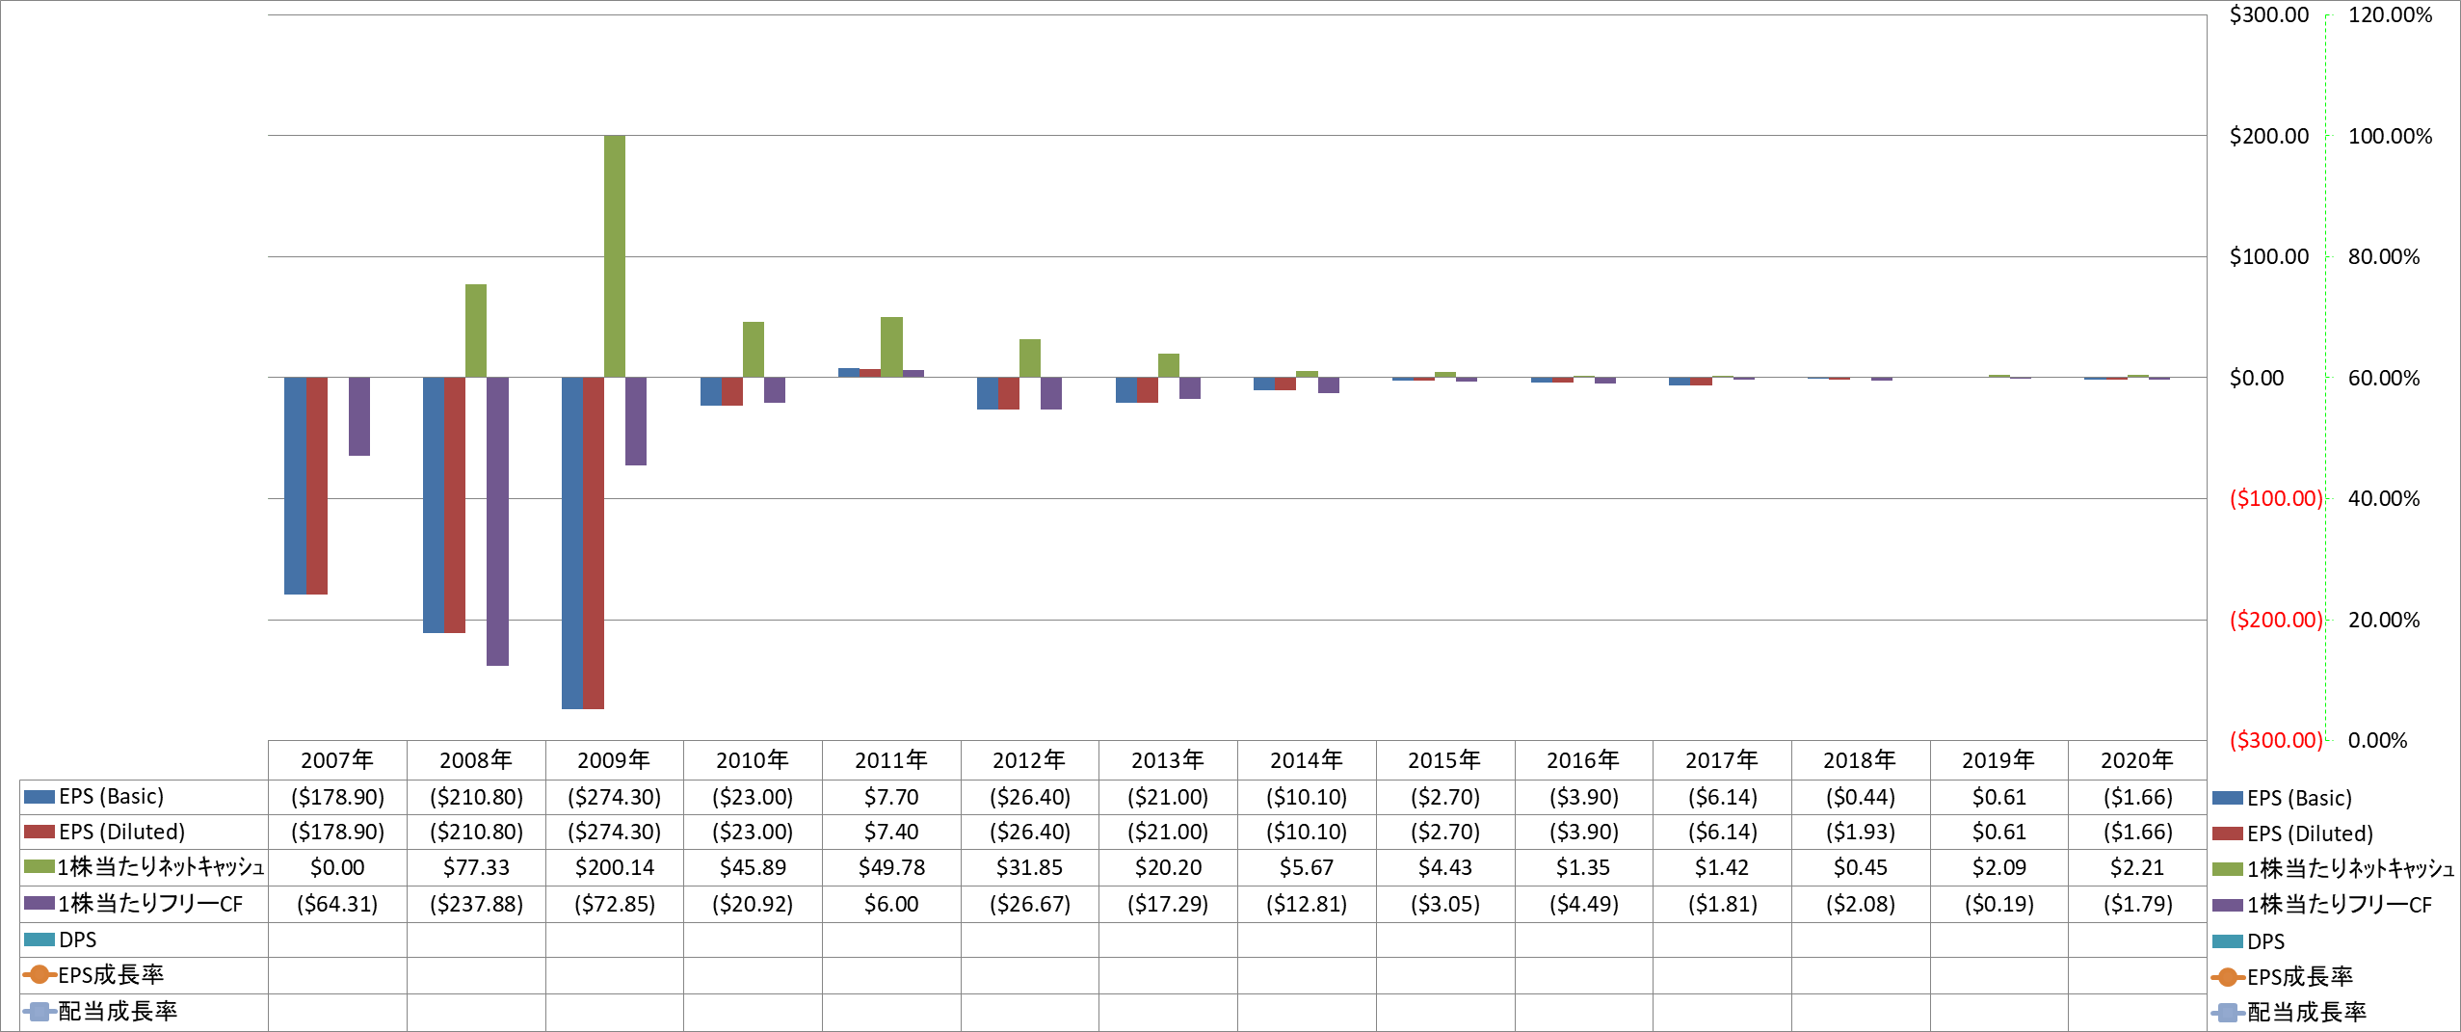Viewport: 2461px width, 1032px height.
Task: Click the orange EPS成長率 marker in left legend
Action: click(x=39, y=975)
